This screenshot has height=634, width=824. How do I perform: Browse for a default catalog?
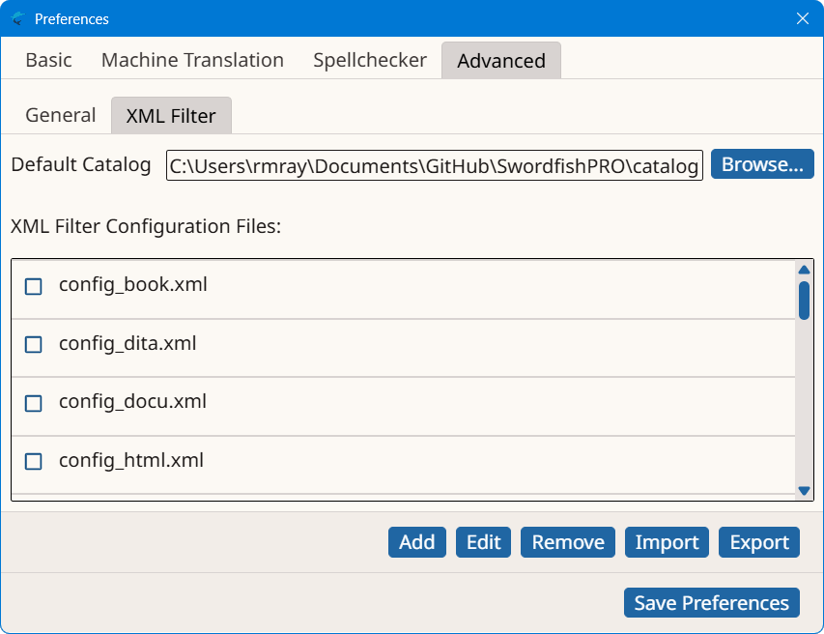762,164
